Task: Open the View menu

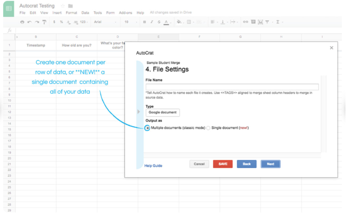Action: coord(44,13)
